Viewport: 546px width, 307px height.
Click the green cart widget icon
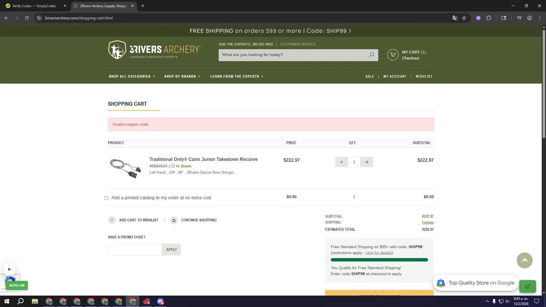[x=527, y=286]
